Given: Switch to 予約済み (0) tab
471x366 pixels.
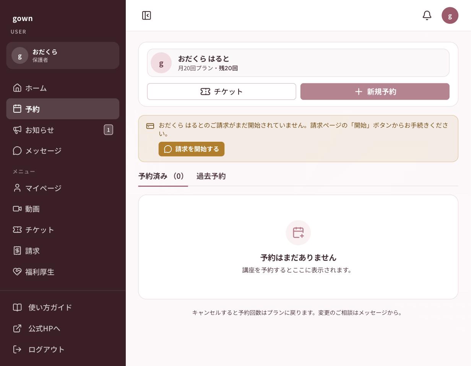Looking at the screenshot, I should [x=163, y=176].
